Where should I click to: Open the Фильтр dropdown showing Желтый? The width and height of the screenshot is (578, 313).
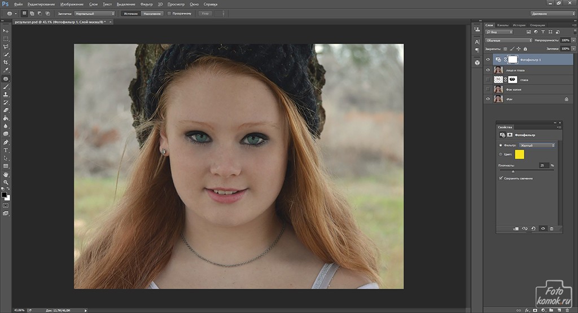click(x=537, y=146)
